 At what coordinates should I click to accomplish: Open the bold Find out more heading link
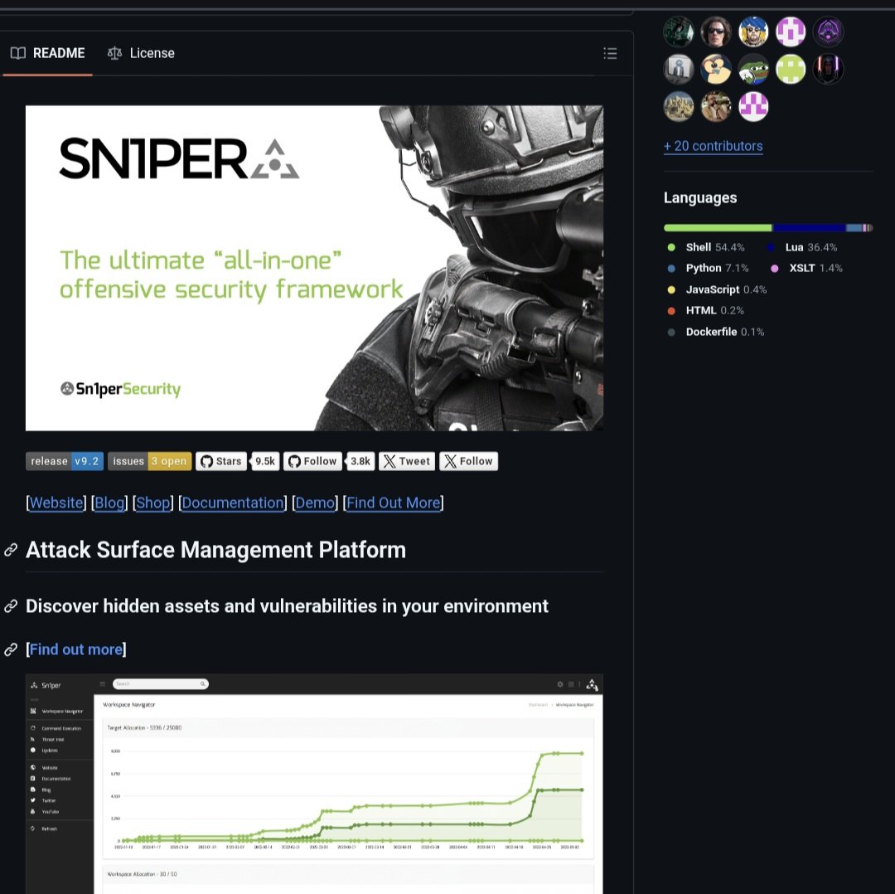[x=76, y=649]
